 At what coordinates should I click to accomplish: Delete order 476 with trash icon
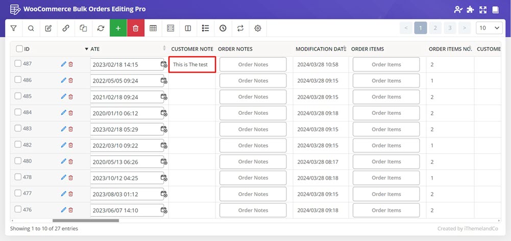pyautogui.click(x=71, y=210)
